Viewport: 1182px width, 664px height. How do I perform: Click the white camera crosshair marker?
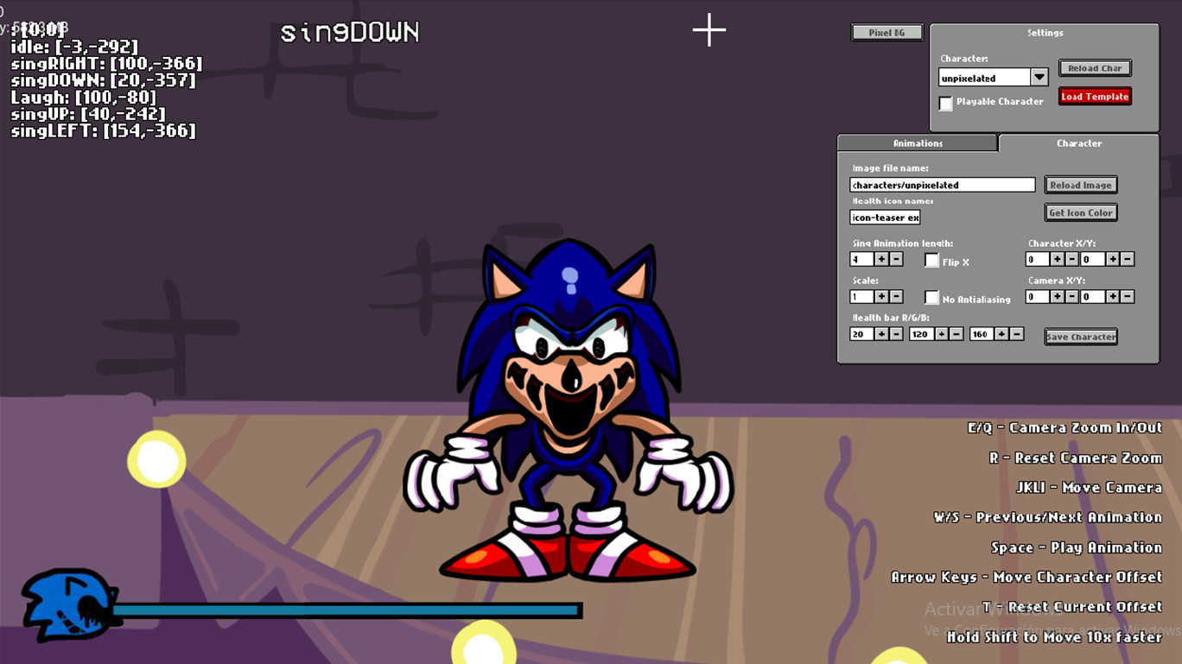709,30
